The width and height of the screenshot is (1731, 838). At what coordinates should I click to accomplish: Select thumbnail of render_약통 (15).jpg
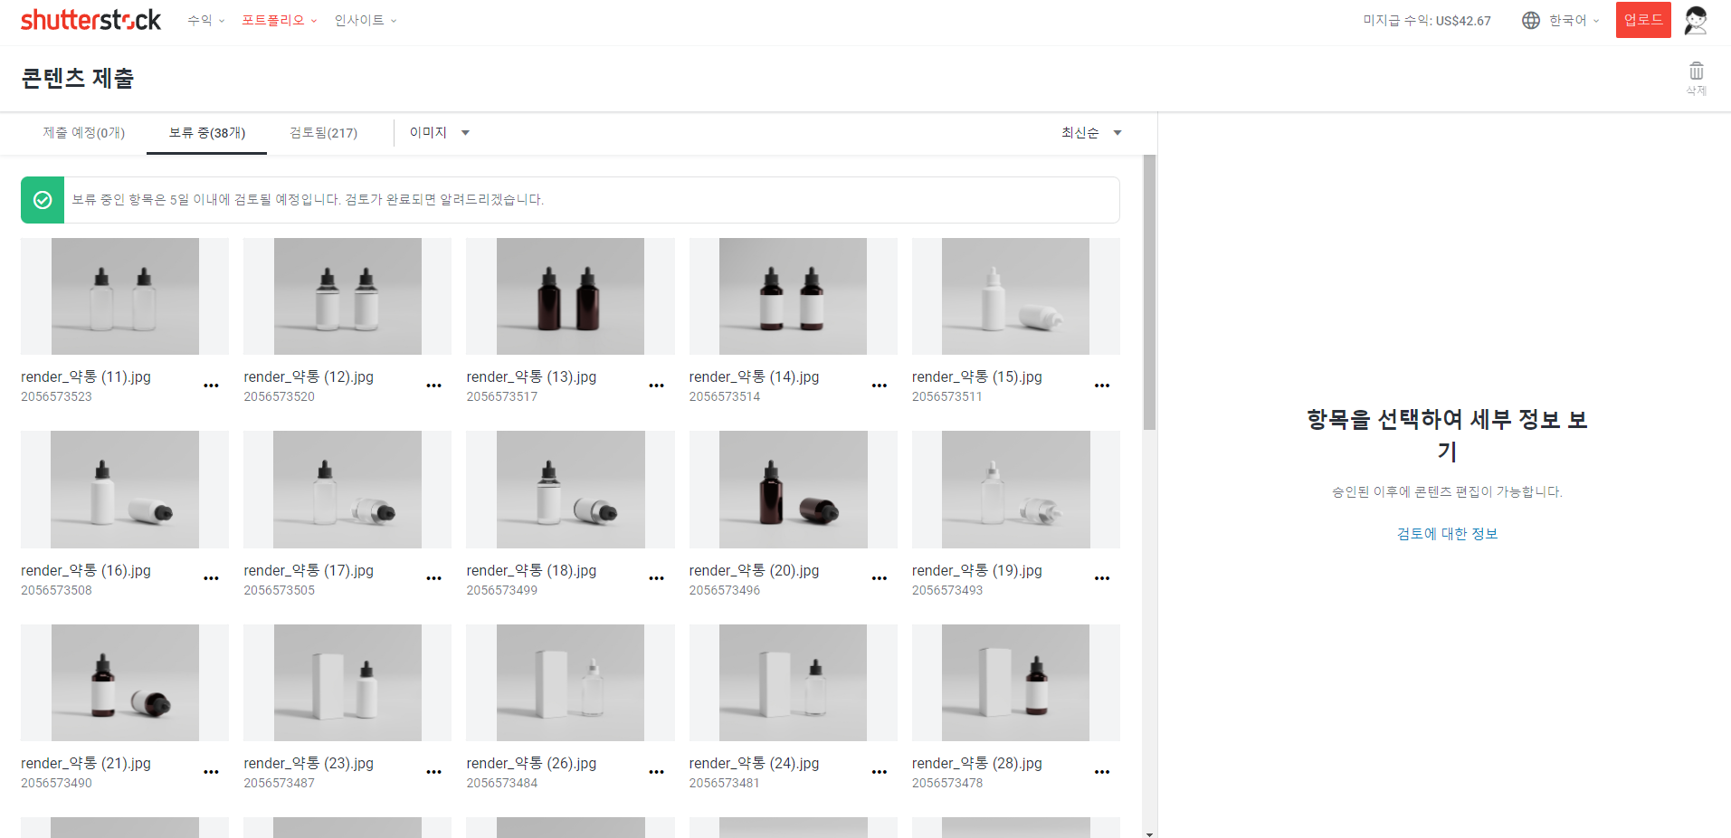click(1015, 296)
